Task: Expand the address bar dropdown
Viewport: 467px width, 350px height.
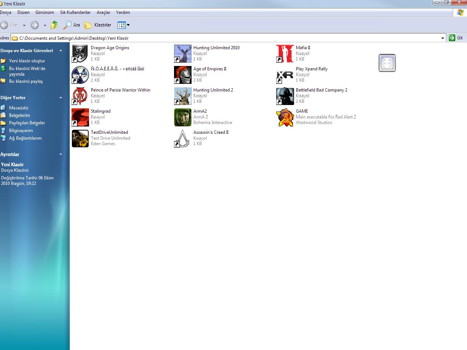Action: [x=443, y=38]
